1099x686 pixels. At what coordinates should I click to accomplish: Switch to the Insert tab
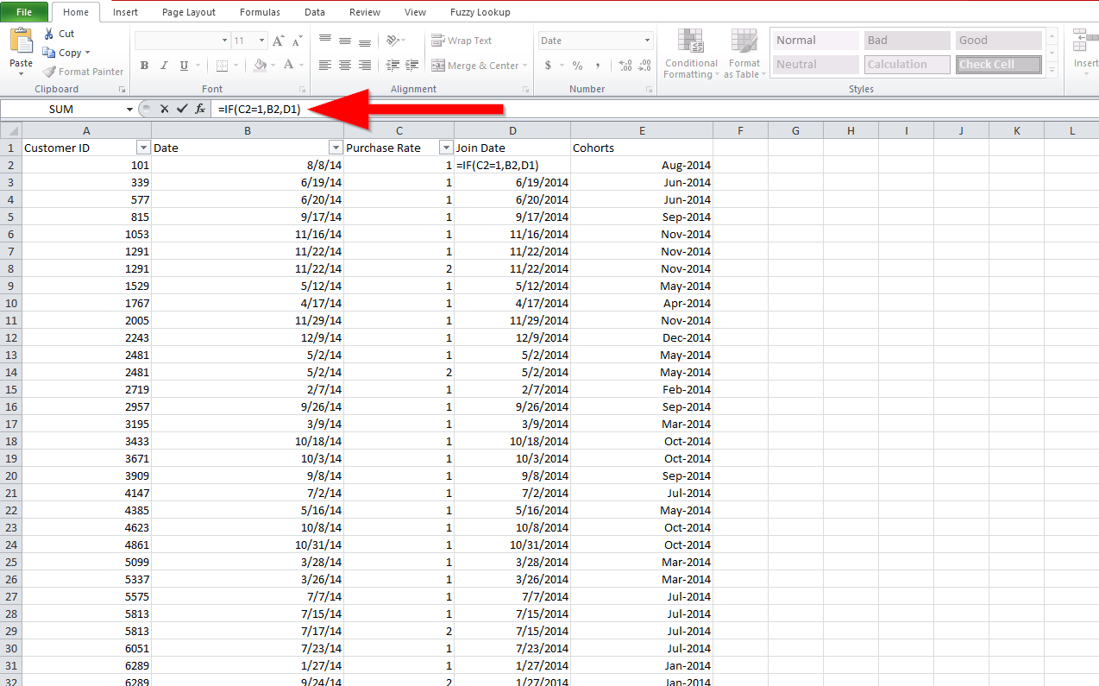click(x=125, y=12)
